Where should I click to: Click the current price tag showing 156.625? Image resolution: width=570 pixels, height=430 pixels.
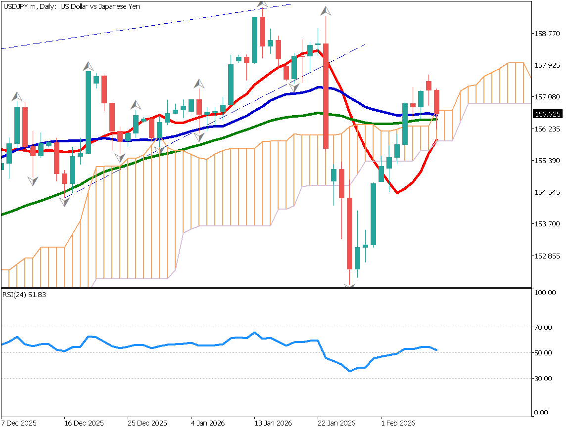pyautogui.click(x=547, y=114)
